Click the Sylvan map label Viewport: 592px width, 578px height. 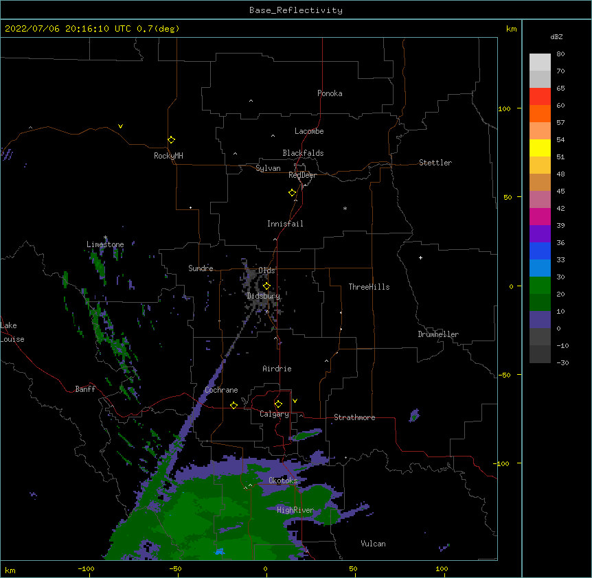268,168
